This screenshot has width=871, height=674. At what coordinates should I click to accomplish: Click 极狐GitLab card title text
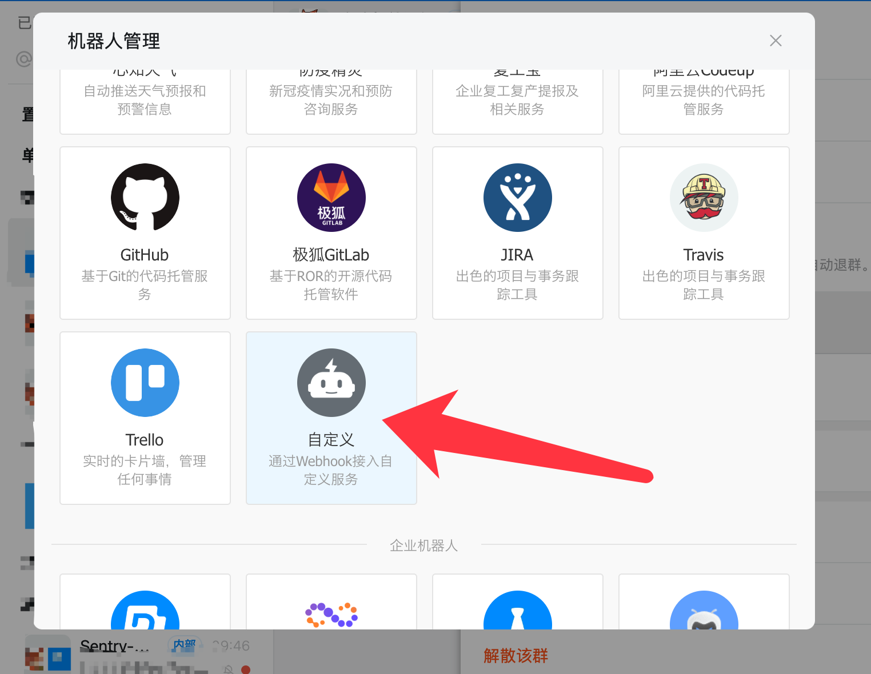(x=331, y=255)
